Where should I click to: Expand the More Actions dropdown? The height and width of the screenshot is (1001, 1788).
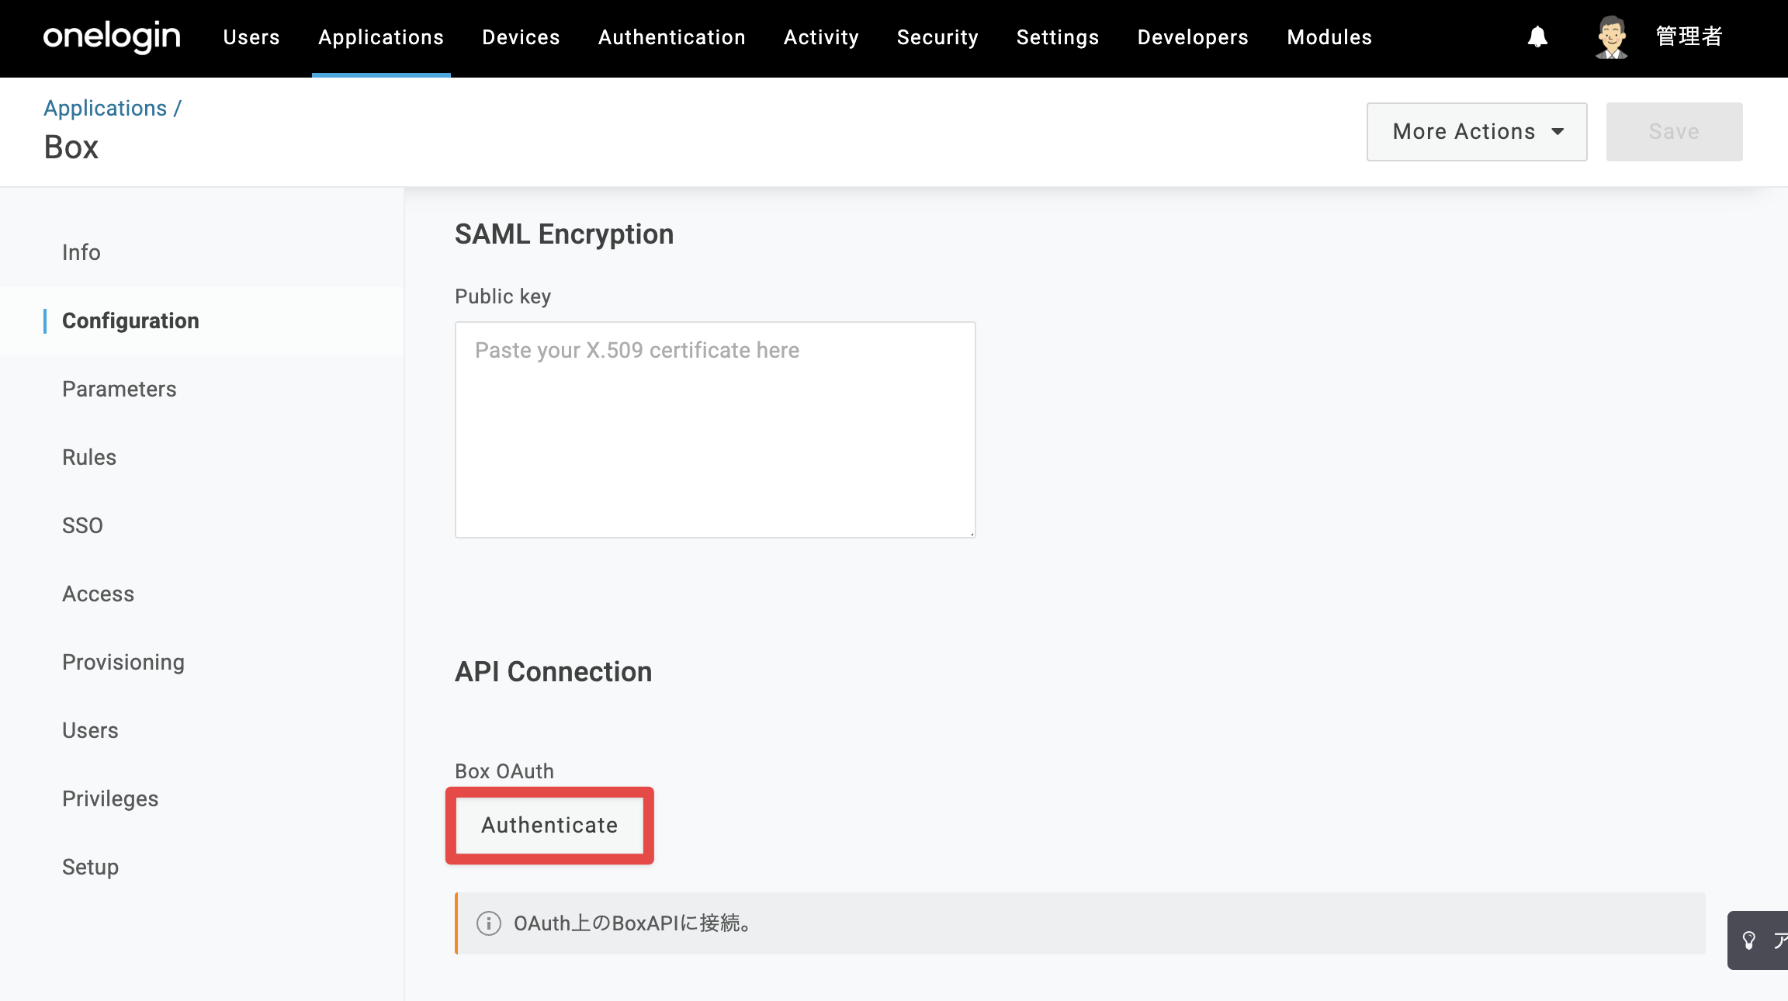(1477, 132)
